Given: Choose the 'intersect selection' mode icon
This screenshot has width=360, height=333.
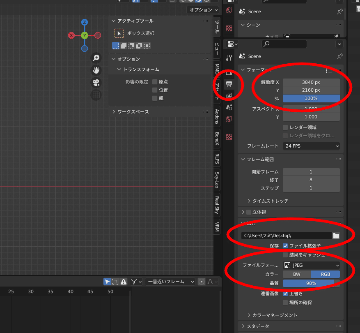Looking at the screenshot, I should click(147, 46).
